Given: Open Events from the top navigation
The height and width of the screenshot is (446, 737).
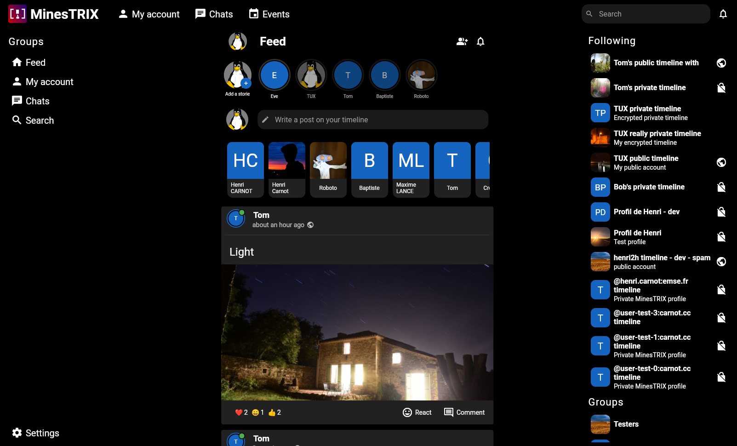Looking at the screenshot, I should 269,14.
